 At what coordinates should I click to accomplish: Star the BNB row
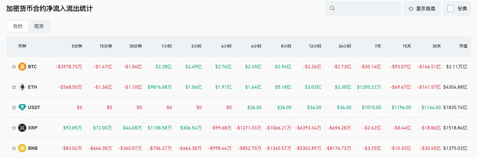coord(14,148)
